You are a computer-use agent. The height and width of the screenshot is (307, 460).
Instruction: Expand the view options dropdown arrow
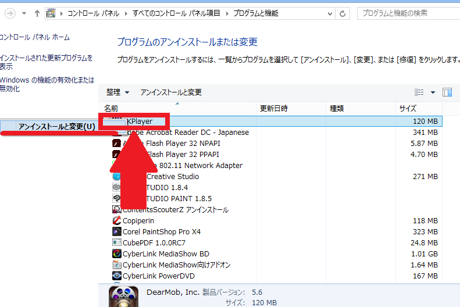(433, 92)
